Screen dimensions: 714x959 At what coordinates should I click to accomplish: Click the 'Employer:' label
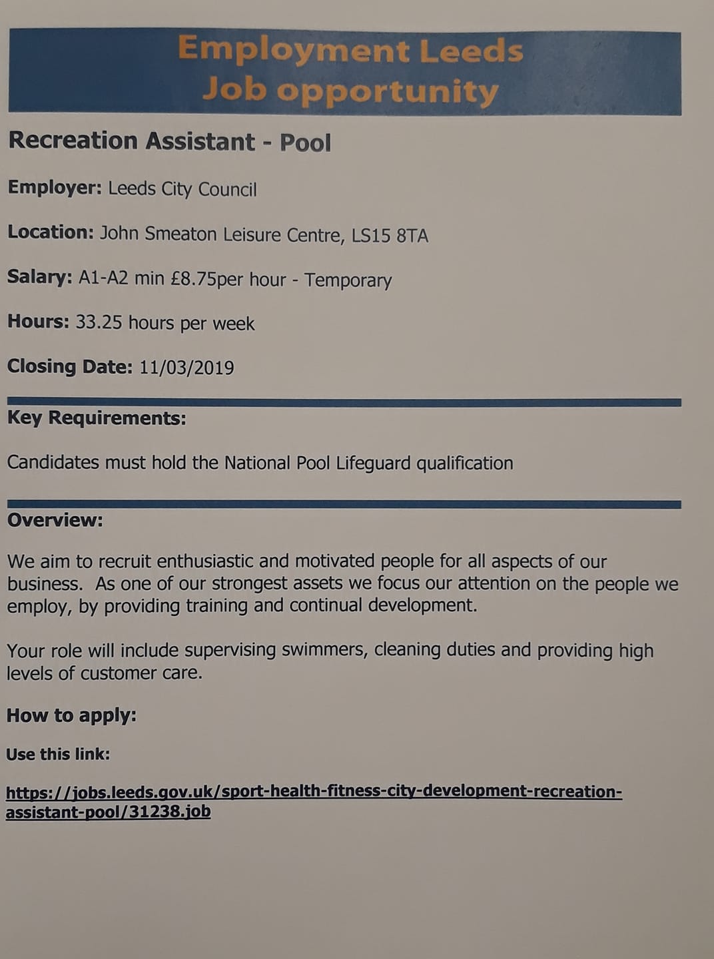point(55,188)
